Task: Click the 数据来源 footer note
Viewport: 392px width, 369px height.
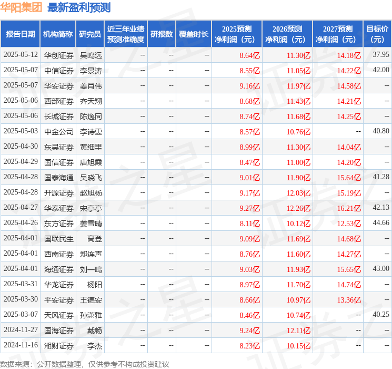Action: [85, 364]
